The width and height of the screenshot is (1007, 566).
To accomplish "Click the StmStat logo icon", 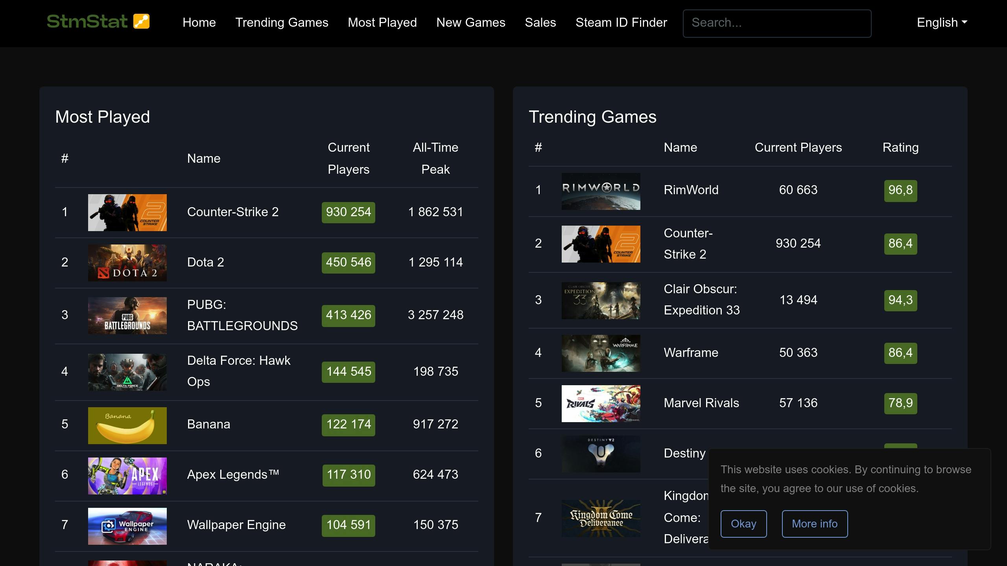I will (x=98, y=22).
